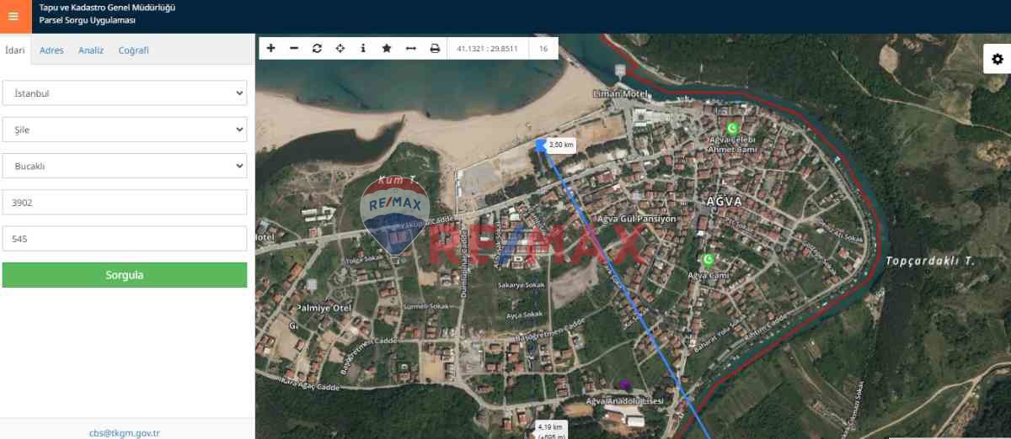Click the AĞVA town label

click(725, 202)
